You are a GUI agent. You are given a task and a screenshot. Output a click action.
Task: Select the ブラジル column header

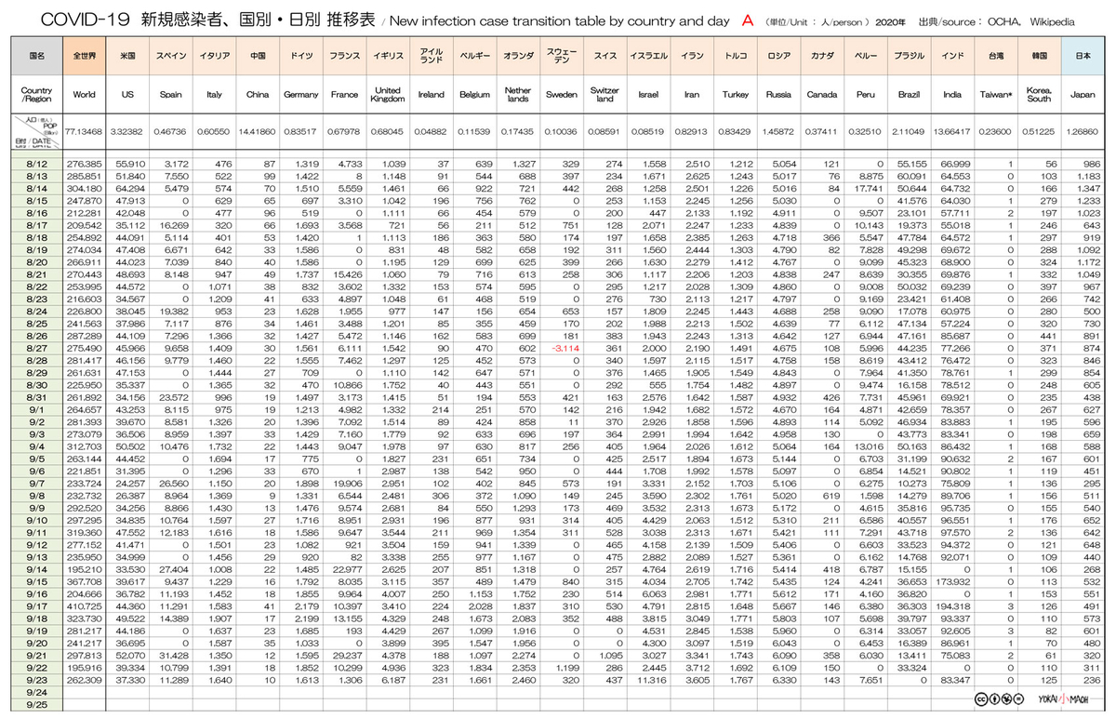click(x=909, y=55)
